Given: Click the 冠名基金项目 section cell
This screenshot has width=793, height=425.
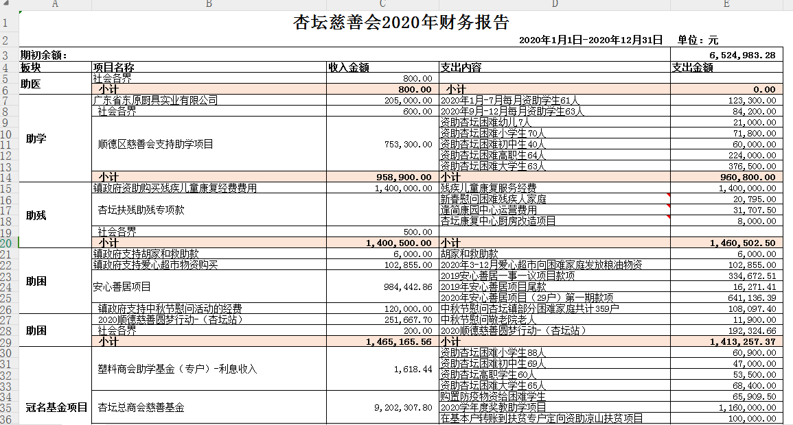Looking at the screenshot, I should coord(56,407).
